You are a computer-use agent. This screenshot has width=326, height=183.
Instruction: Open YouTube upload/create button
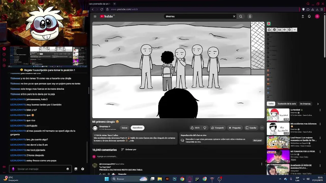303,16
